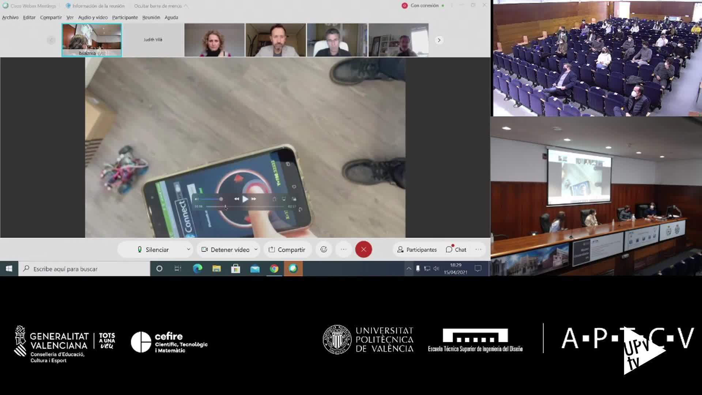This screenshot has width=702, height=395.
Task: Open the Compartir menu in menu bar
Action: pyautogui.click(x=51, y=17)
